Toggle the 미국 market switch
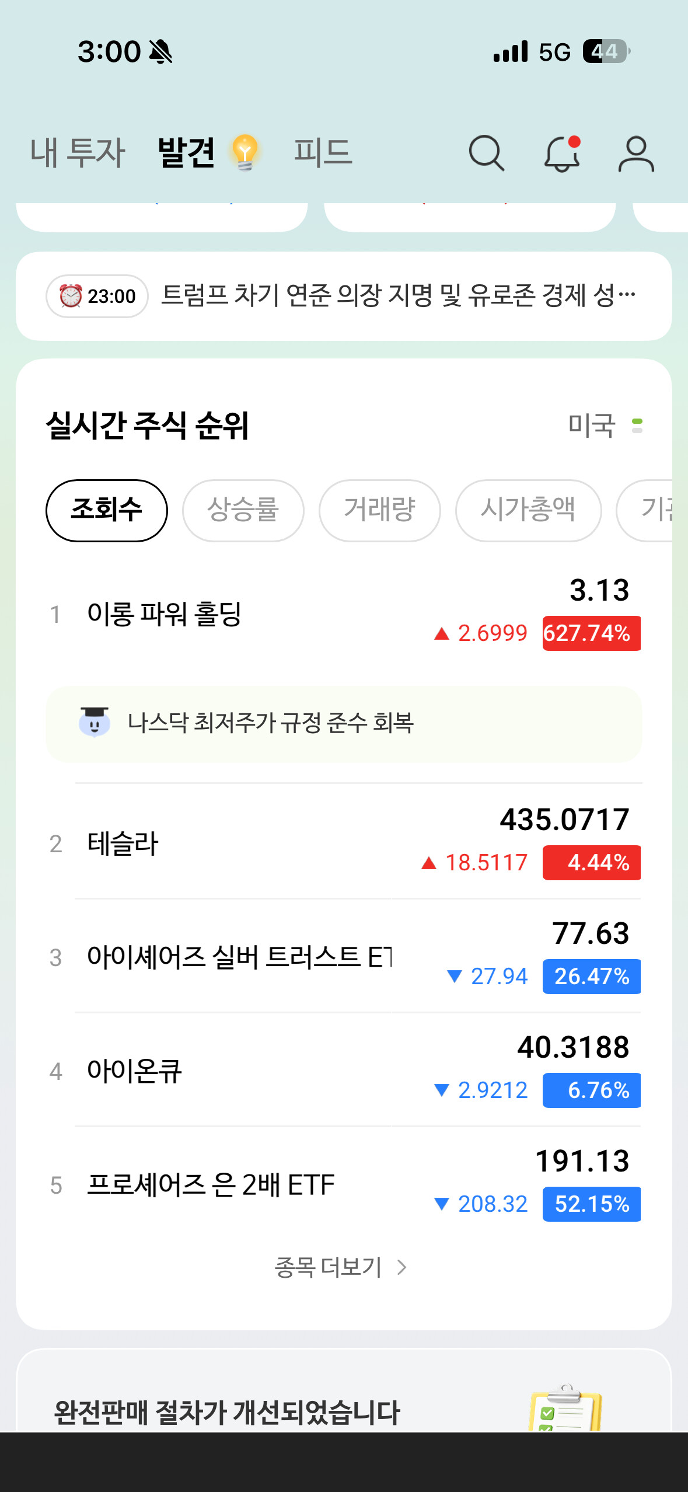Viewport: 688px width, 1492px height. 637,426
